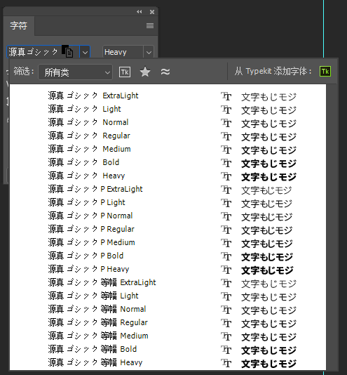
Task: Select 源真ゴシック Bold font
Action: pyautogui.click(x=168, y=162)
